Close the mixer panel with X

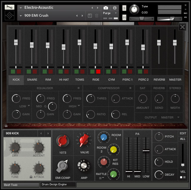(182, 27)
